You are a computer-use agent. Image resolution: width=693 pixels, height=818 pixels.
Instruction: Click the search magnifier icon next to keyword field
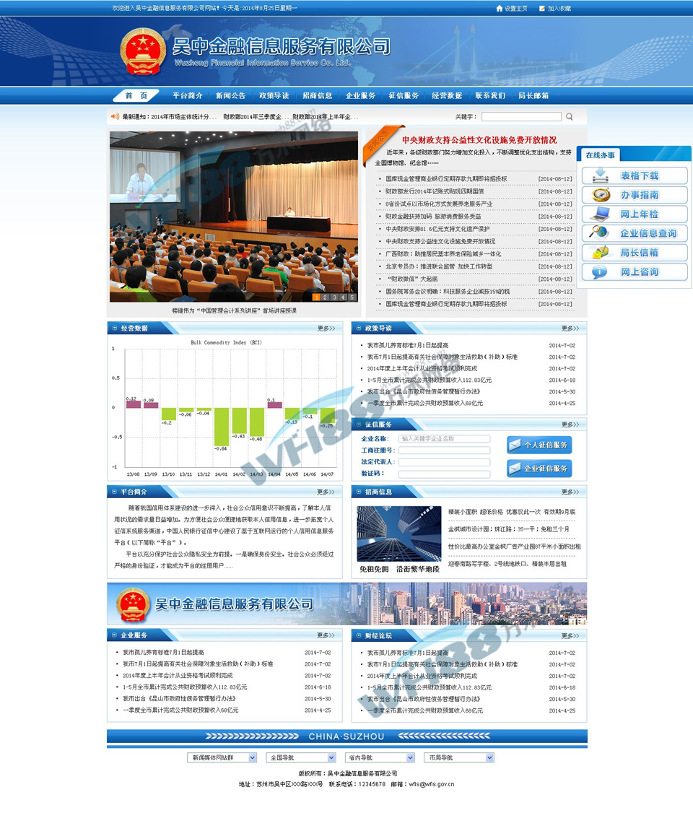click(570, 117)
